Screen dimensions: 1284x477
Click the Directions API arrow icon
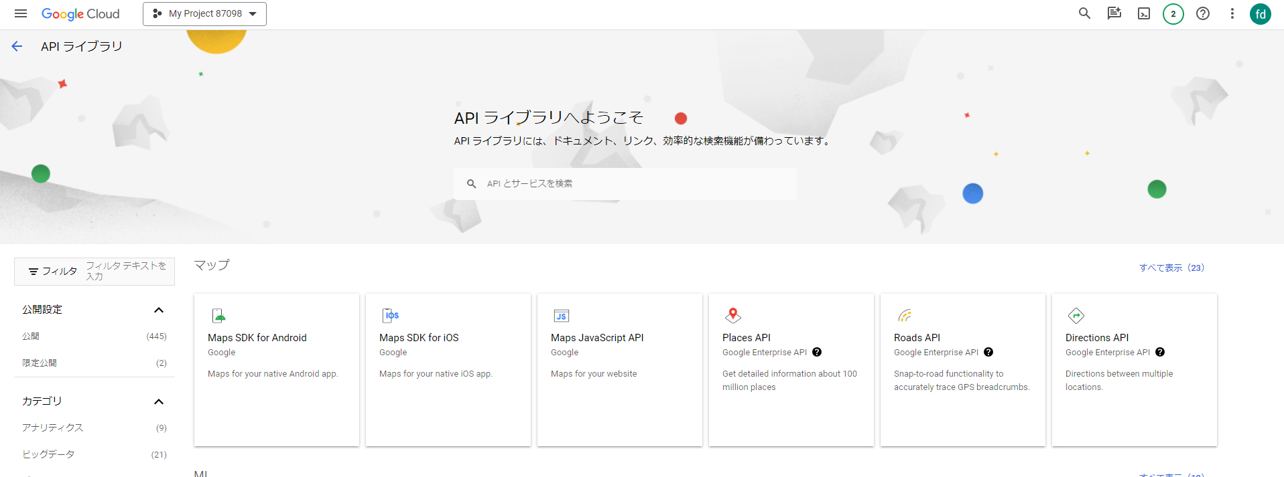point(1076,316)
